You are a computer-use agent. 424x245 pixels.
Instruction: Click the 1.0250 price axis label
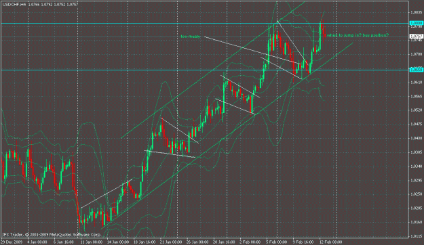coord(417,194)
